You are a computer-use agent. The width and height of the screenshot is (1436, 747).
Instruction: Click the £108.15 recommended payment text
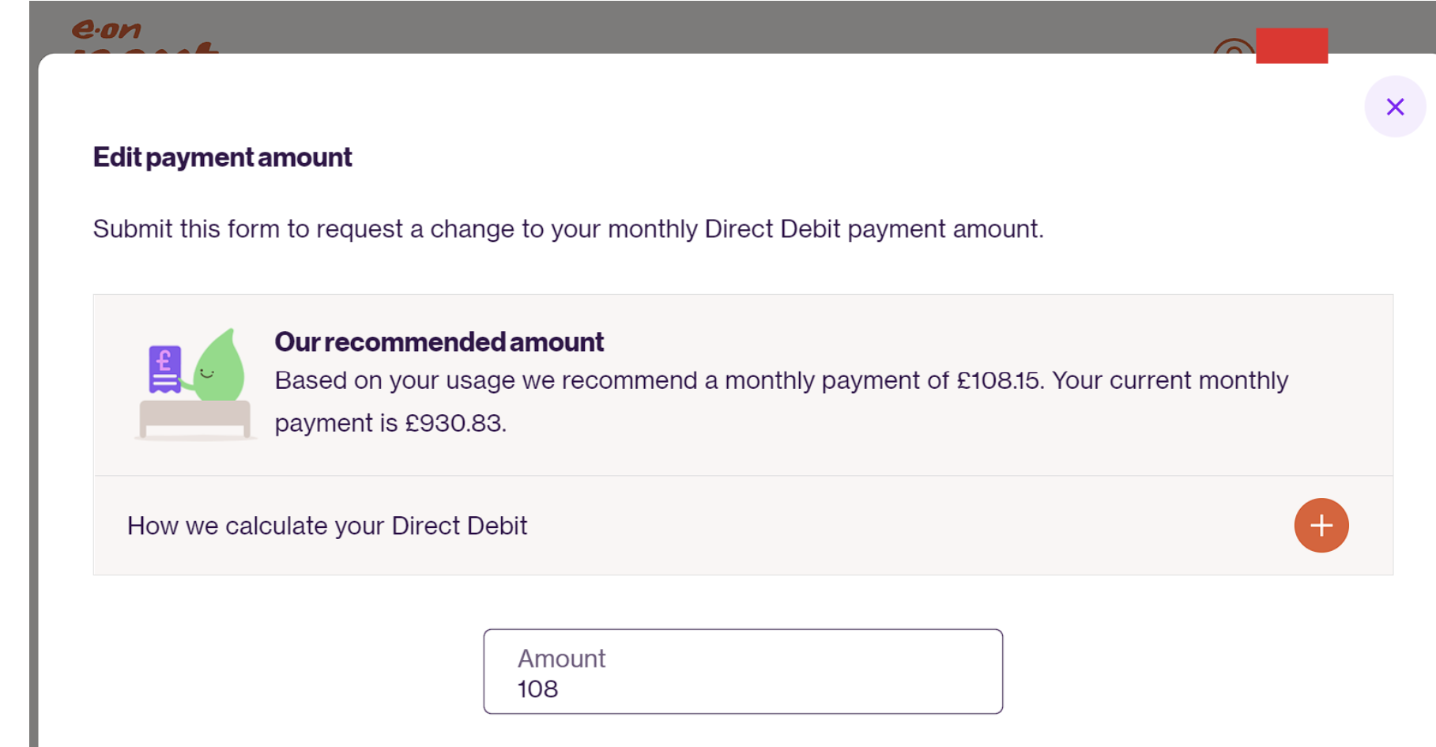[1000, 380]
